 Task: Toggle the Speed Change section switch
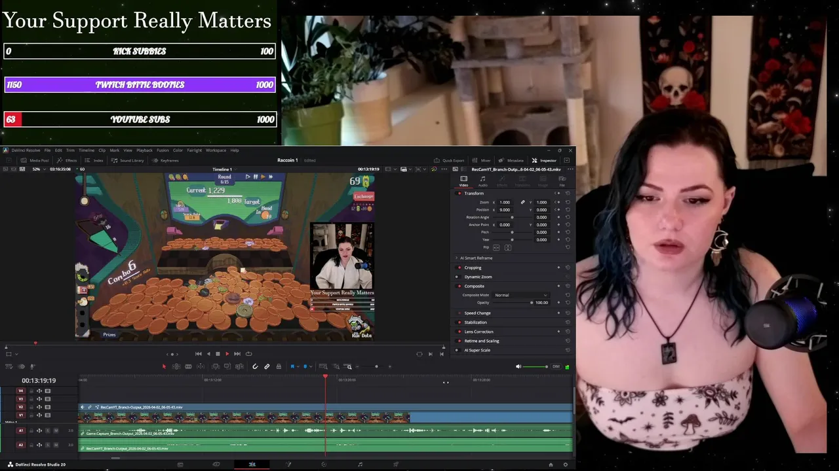[x=458, y=313]
